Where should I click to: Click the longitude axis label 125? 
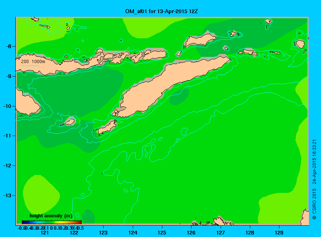(x=162, y=233)
